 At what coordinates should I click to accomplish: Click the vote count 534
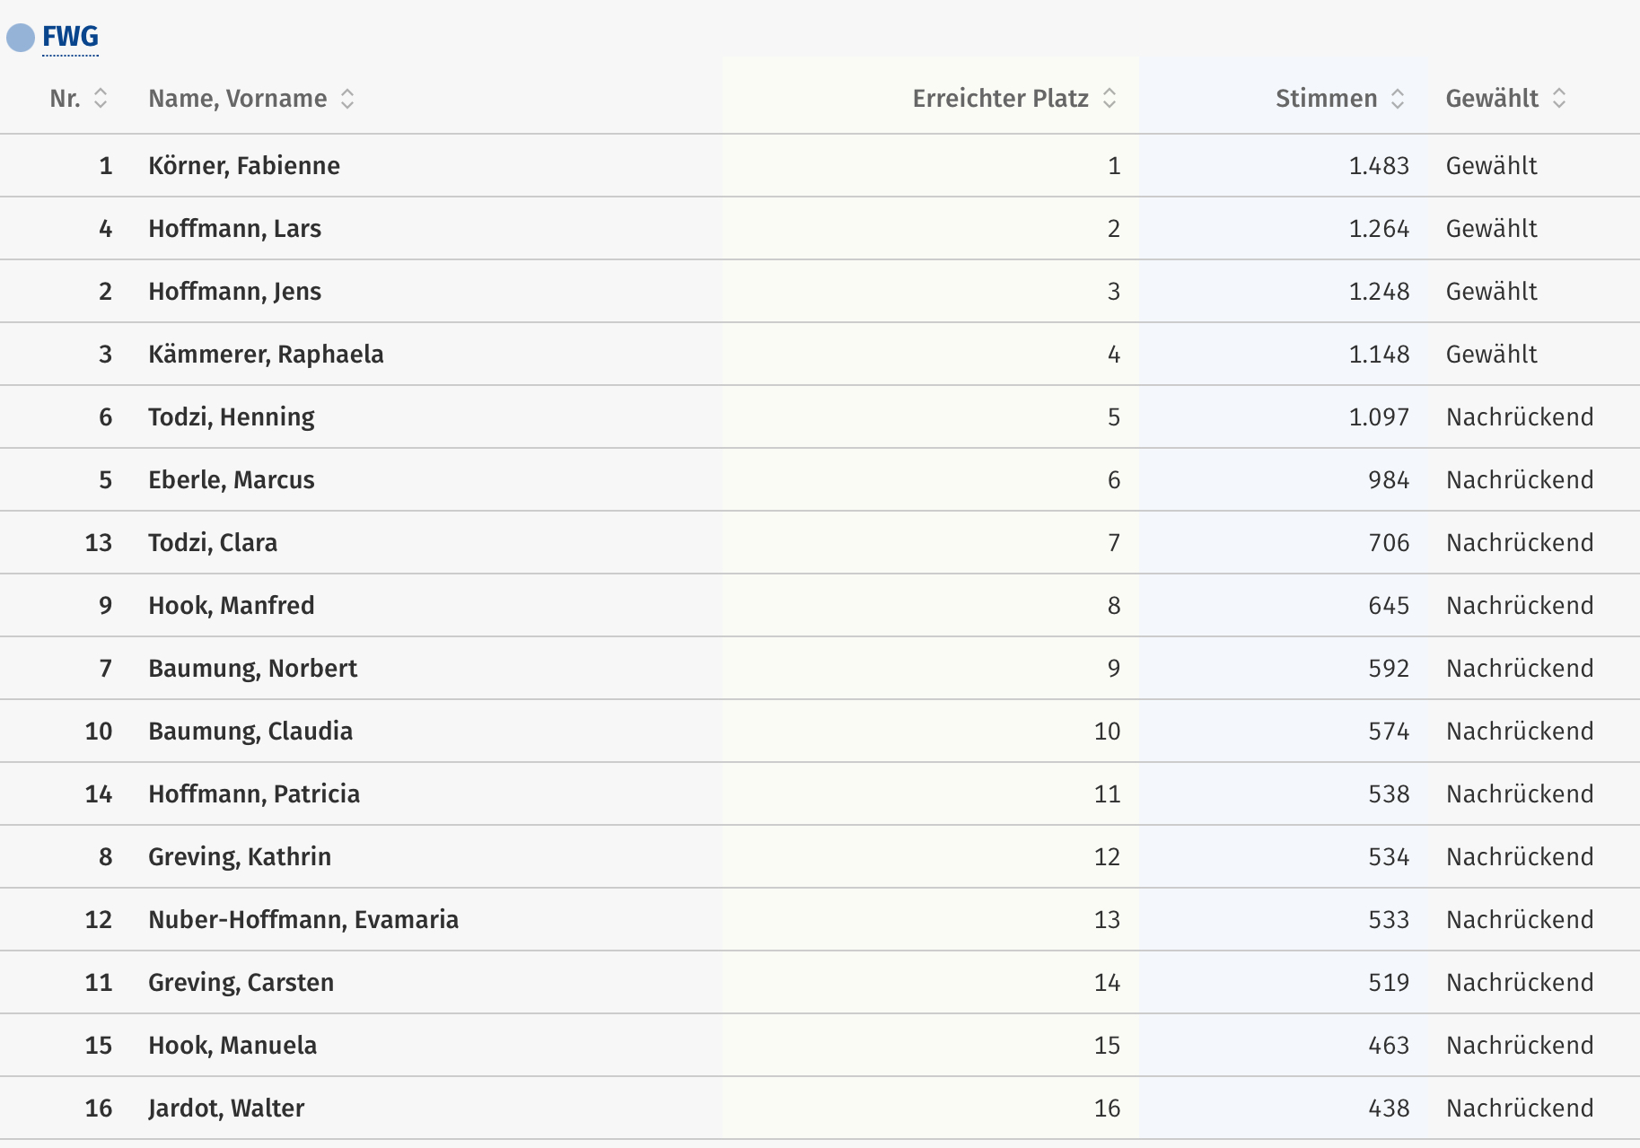[1389, 857]
